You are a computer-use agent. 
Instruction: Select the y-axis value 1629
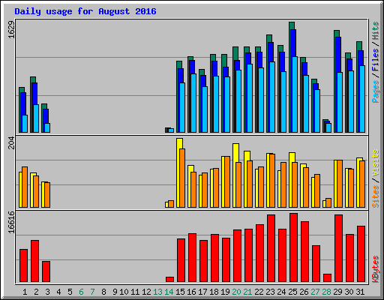(11, 29)
